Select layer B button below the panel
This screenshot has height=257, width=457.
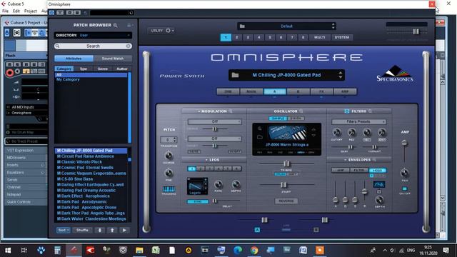[316, 230]
